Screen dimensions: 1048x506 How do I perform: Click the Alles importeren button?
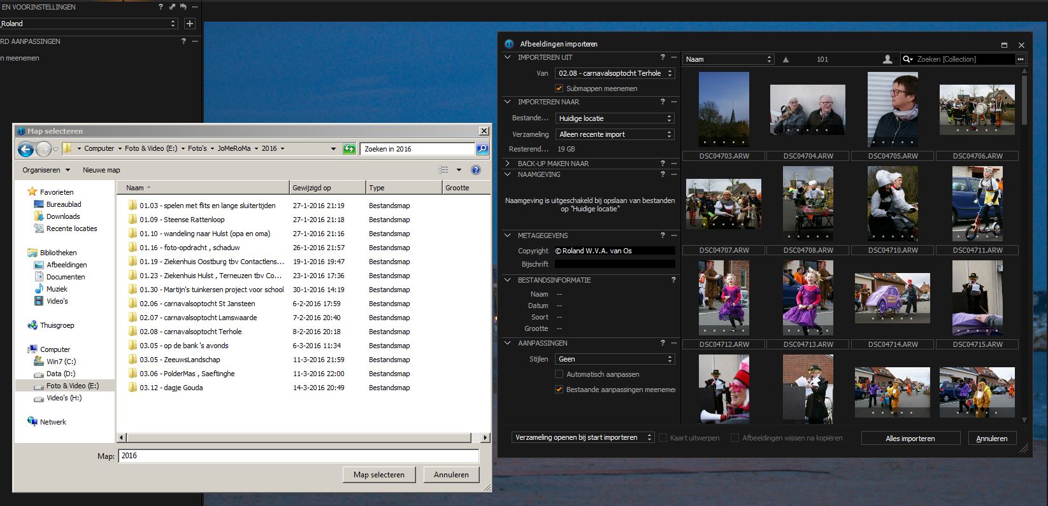[x=910, y=438]
